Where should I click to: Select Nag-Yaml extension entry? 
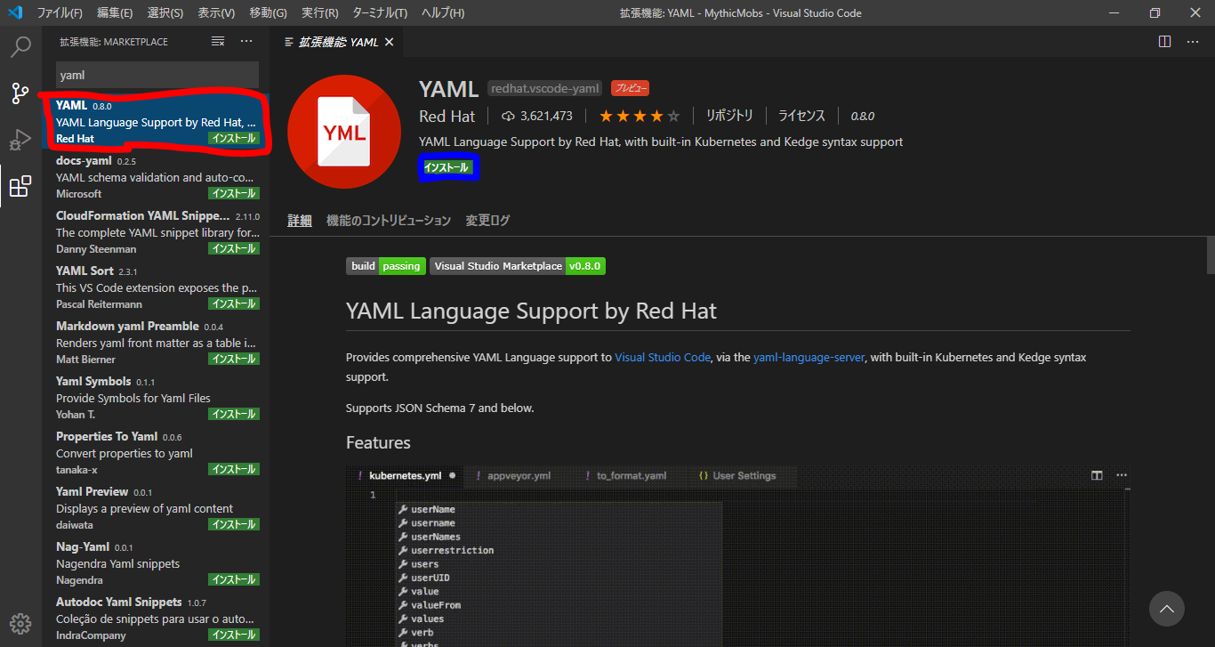pyautogui.click(x=156, y=563)
